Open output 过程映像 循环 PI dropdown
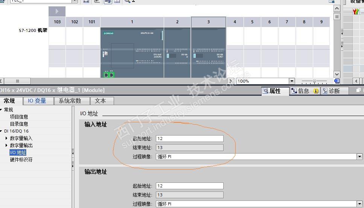364x208 pixels. click(x=359, y=204)
